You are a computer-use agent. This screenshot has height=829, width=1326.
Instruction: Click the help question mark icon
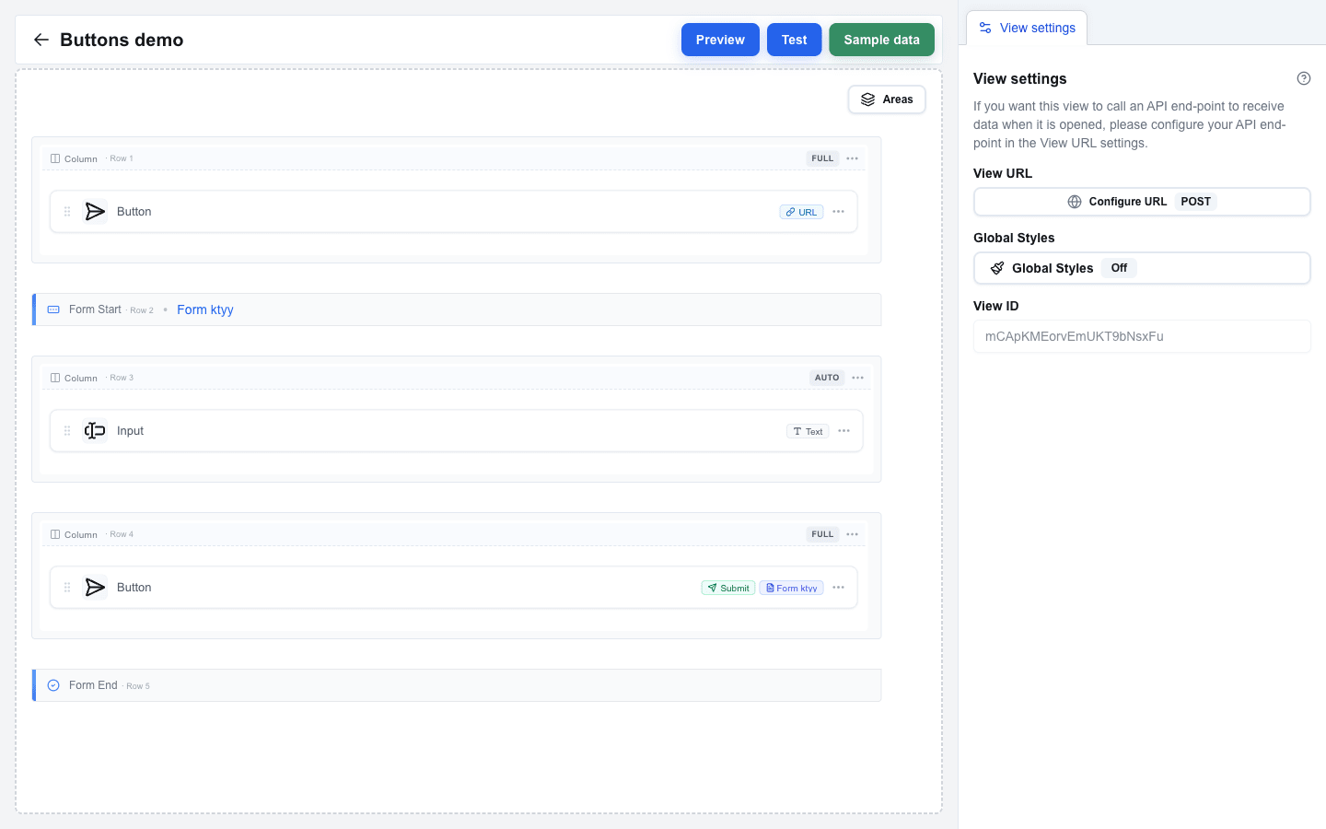1304,78
